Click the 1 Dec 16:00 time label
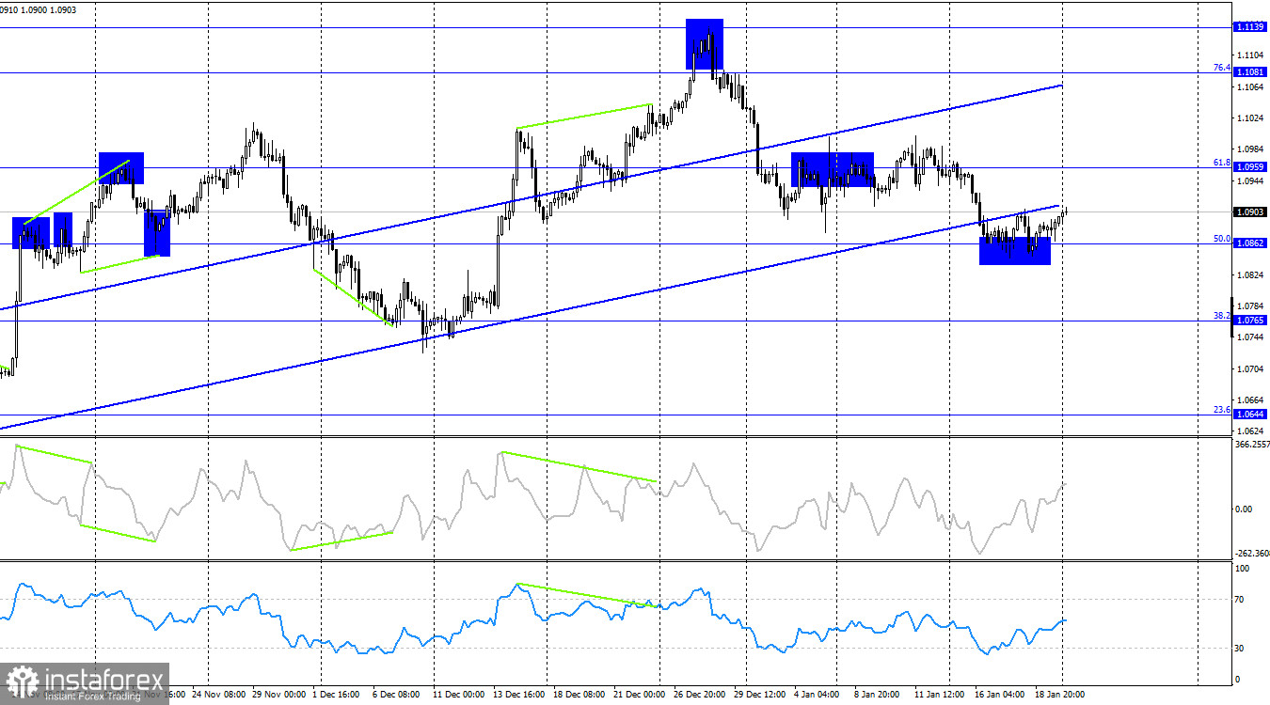The image size is (1270, 705). [x=334, y=696]
